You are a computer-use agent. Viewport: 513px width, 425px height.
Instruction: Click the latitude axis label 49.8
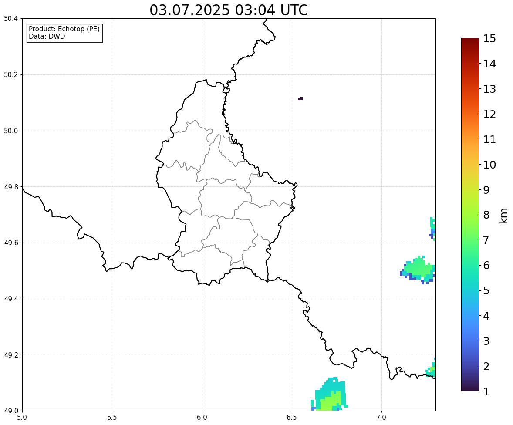click(x=11, y=187)
